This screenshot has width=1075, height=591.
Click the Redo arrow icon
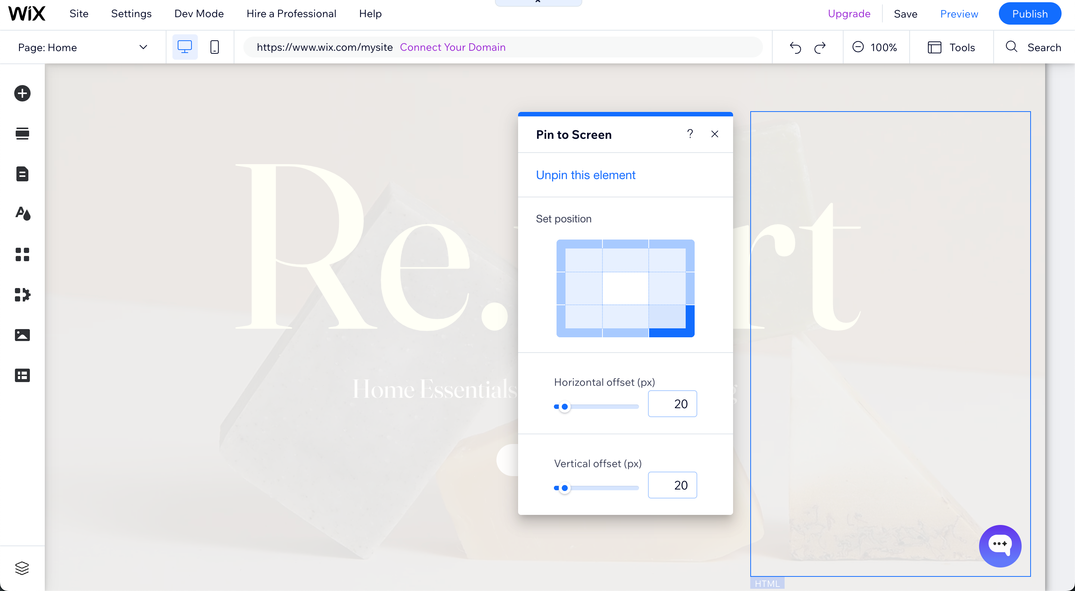pos(820,47)
